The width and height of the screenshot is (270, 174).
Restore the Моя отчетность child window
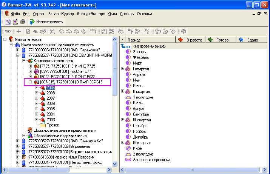259,14
